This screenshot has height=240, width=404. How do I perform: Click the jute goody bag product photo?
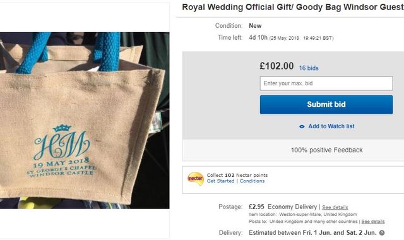tap(85, 121)
